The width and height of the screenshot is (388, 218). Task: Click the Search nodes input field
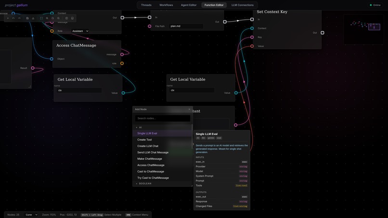coord(163,118)
